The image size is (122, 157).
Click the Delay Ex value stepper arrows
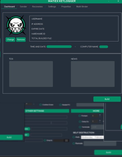(100, 121)
